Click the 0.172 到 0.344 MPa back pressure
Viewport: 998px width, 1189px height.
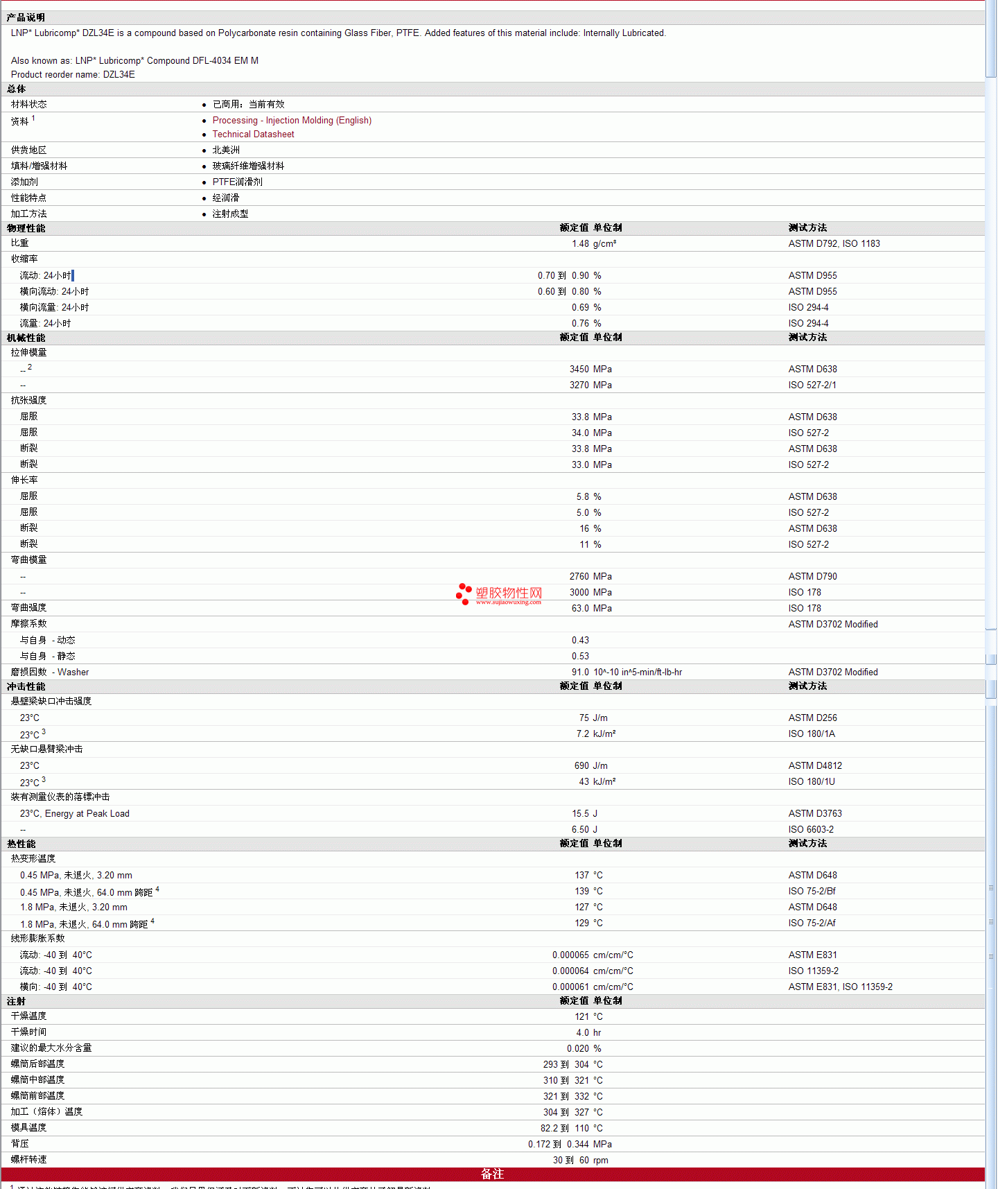click(x=570, y=1145)
